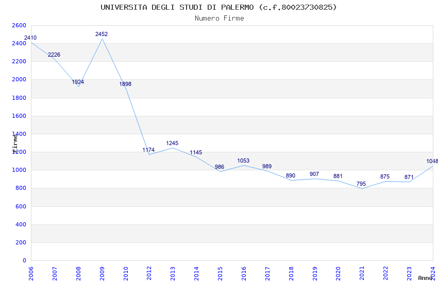Select data label 875
The image size is (438, 283).
point(385,177)
